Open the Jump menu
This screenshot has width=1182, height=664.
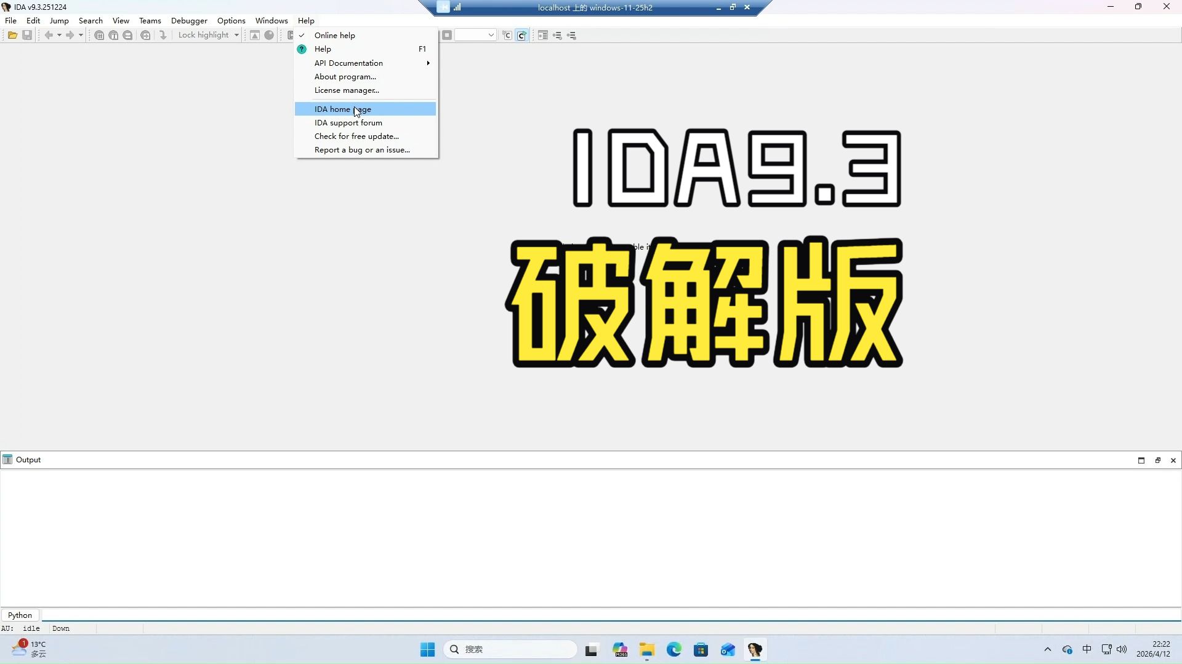(x=59, y=20)
